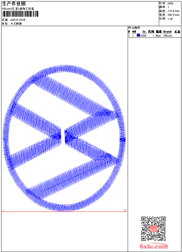Click the blue embroidery design preview

click(x=64, y=138)
